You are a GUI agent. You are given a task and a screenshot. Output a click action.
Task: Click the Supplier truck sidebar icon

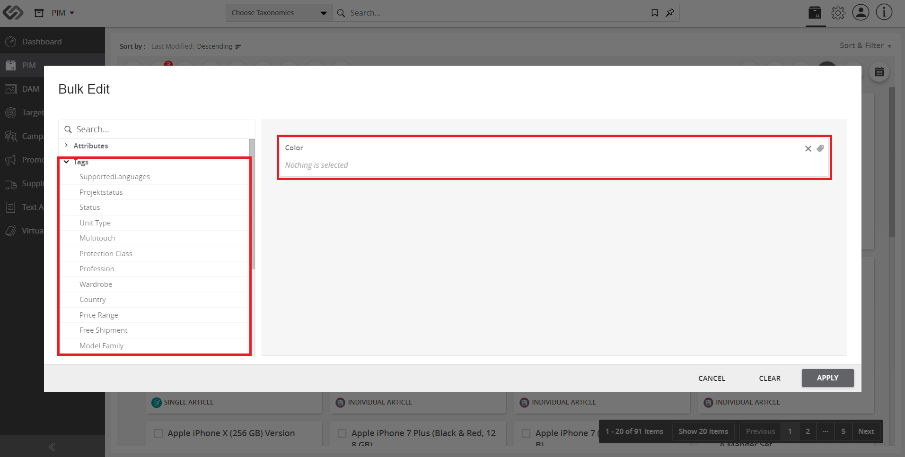(10, 184)
